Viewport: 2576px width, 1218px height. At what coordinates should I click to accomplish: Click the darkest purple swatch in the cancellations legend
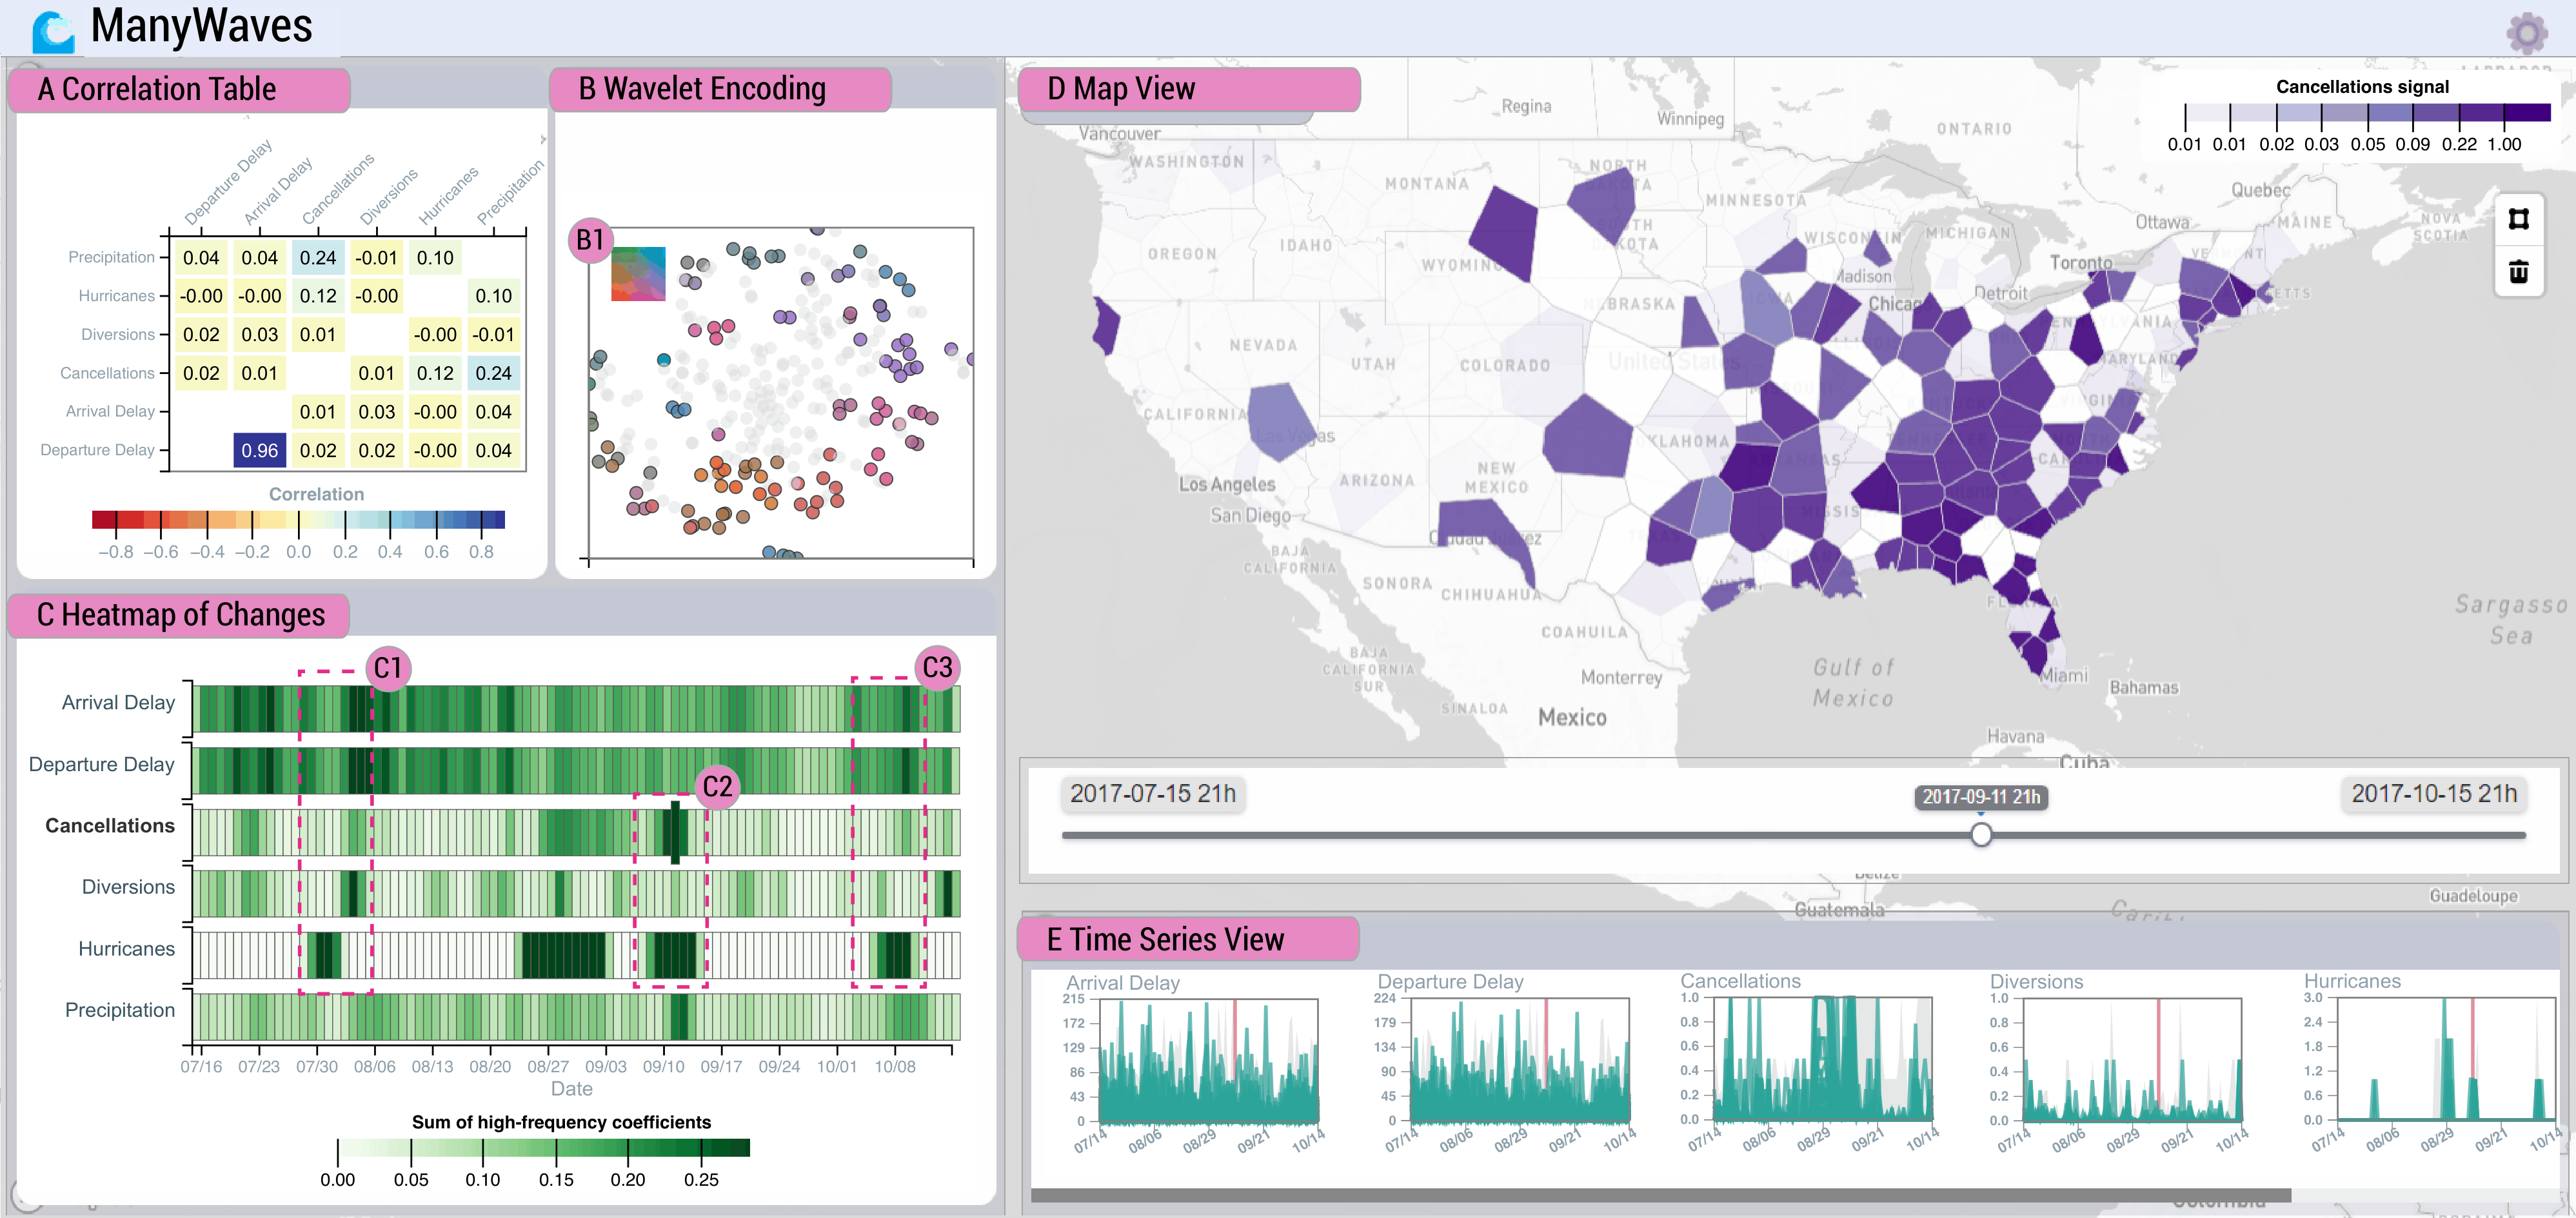click(x=2527, y=113)
